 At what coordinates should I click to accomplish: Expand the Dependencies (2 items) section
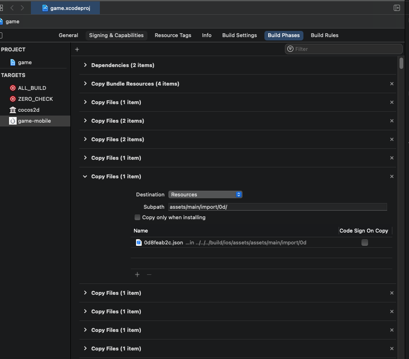85,65
